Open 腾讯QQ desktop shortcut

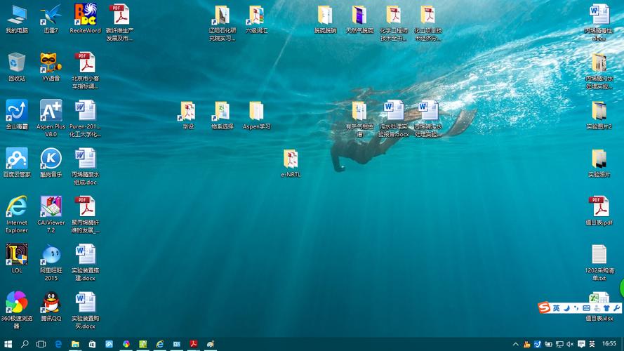tap(51, 307)
